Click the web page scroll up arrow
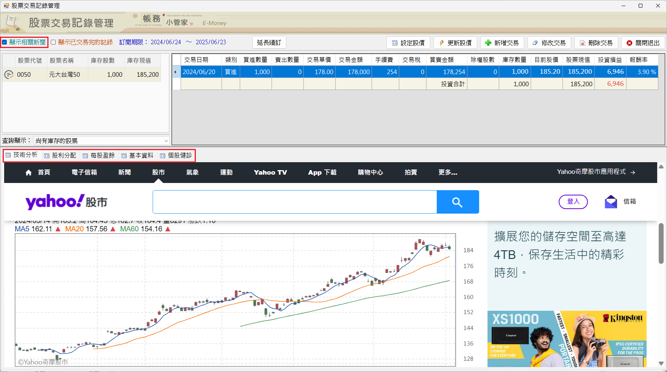The width and height of the screenshot is (667, 372). point(661,166)
